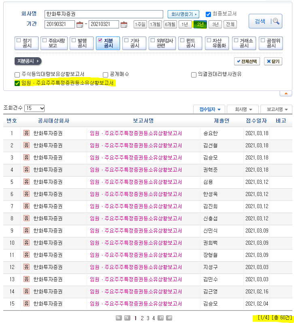Click the 유 icon in row 2
The height and width of the screenshot is (323, 294).
coord(26,145)
